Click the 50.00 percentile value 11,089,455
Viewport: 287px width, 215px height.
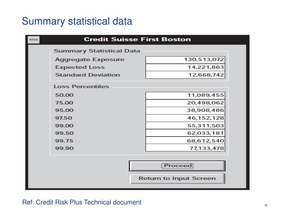(x=185, y=95)
